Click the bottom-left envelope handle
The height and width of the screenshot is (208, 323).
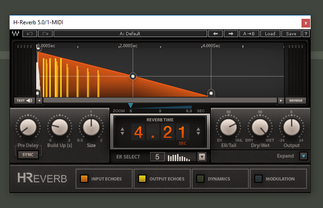pos(38,93)
